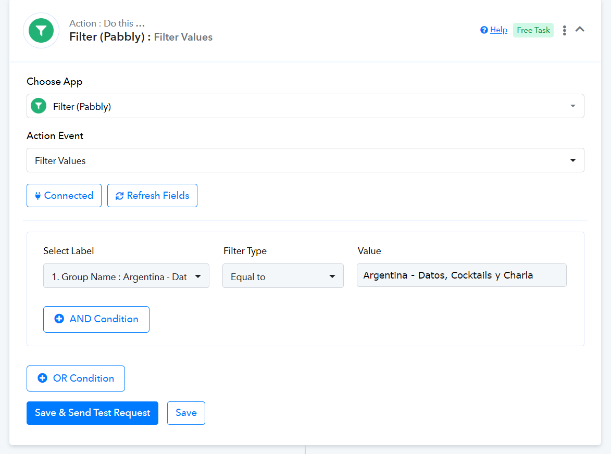Click the Choose App label
The height and width of the screenshot is (454, 611).
point(54,82)
